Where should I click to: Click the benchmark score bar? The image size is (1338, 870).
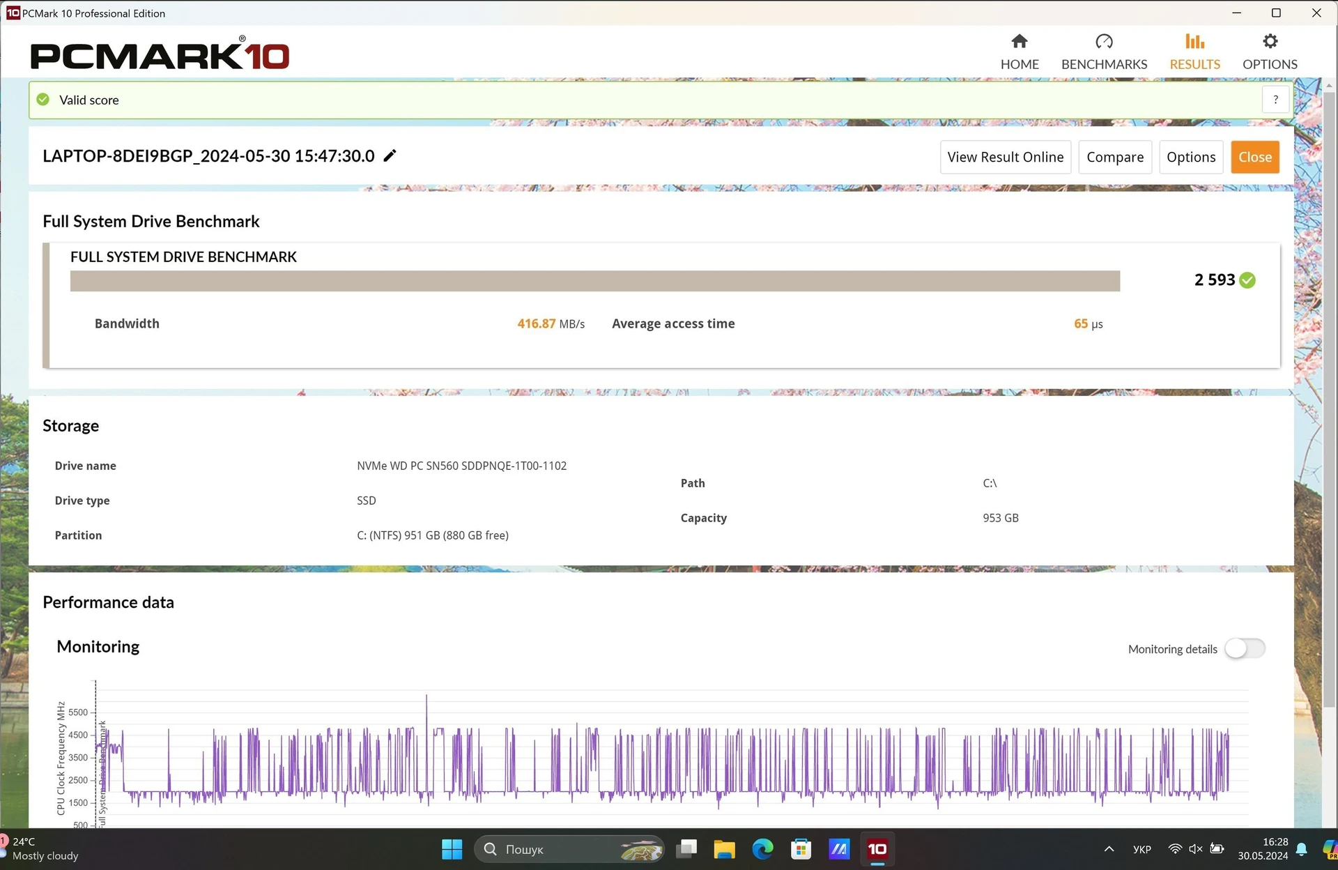coord(595,281)
